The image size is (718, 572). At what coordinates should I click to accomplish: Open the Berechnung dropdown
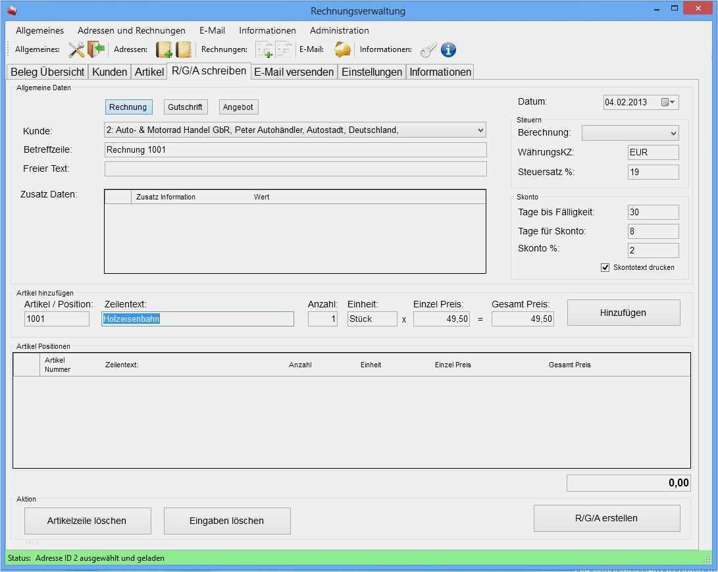click(x=672, y=133)
